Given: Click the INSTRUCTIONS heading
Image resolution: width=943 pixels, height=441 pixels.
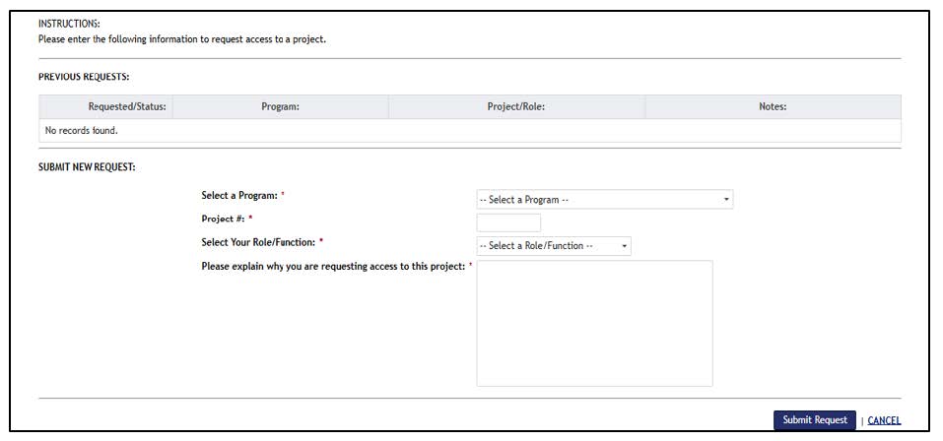Looking at the screenshot, I should pos(69,24).
